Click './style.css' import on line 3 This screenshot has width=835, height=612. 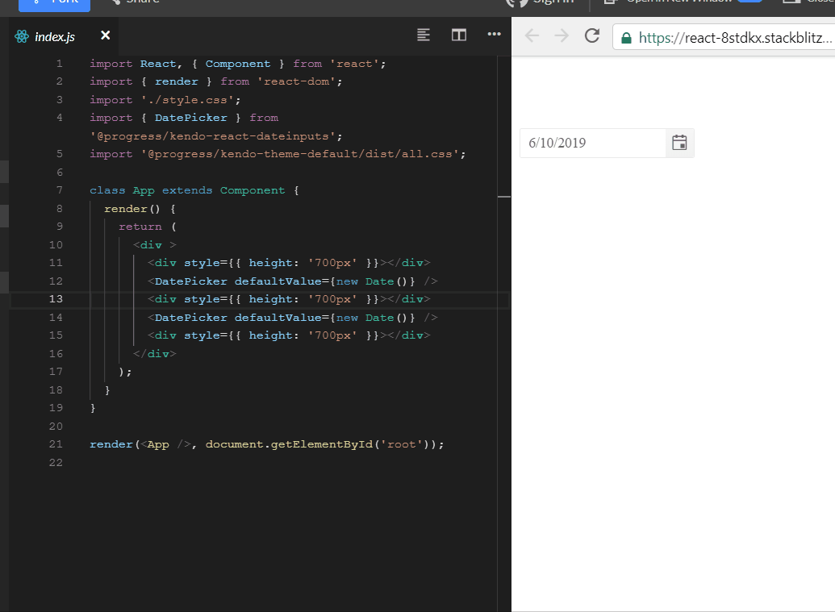pos(187,100)
